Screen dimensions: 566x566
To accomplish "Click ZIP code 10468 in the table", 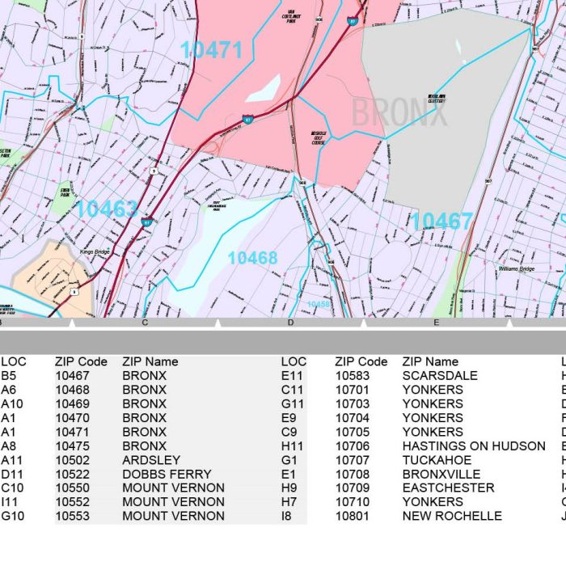I will click(x=72, y=390).
